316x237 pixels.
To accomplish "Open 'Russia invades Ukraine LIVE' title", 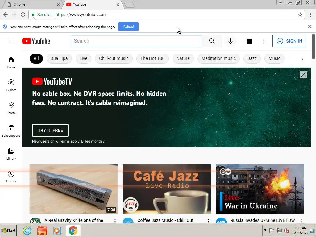I will (x=262, y=220).
